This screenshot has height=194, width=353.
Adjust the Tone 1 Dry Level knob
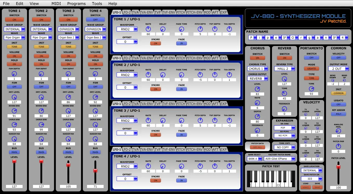click(14, 97)
